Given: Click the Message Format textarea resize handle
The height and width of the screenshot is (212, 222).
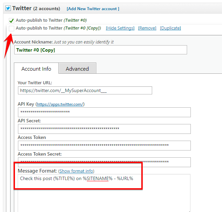Looking at the screenshot, I should point(188,211).
